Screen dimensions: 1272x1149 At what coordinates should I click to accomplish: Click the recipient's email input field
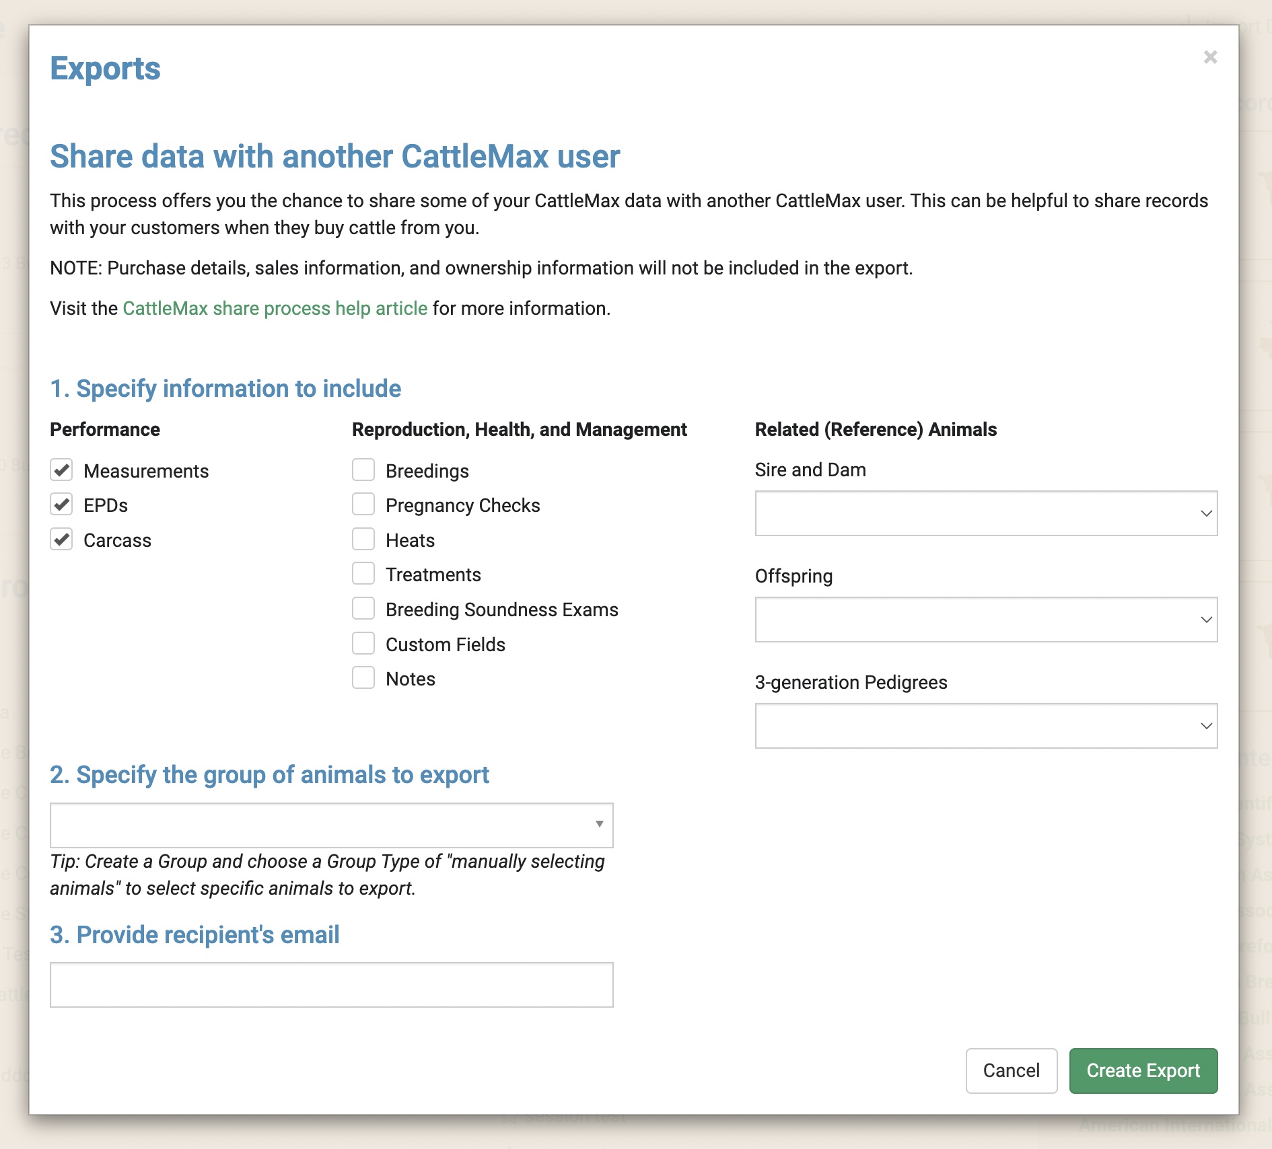pyautogui.click(x=331, y=985)
